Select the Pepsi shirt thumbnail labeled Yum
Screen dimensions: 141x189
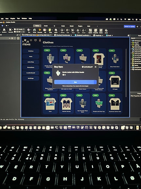(x=50, y=104)
